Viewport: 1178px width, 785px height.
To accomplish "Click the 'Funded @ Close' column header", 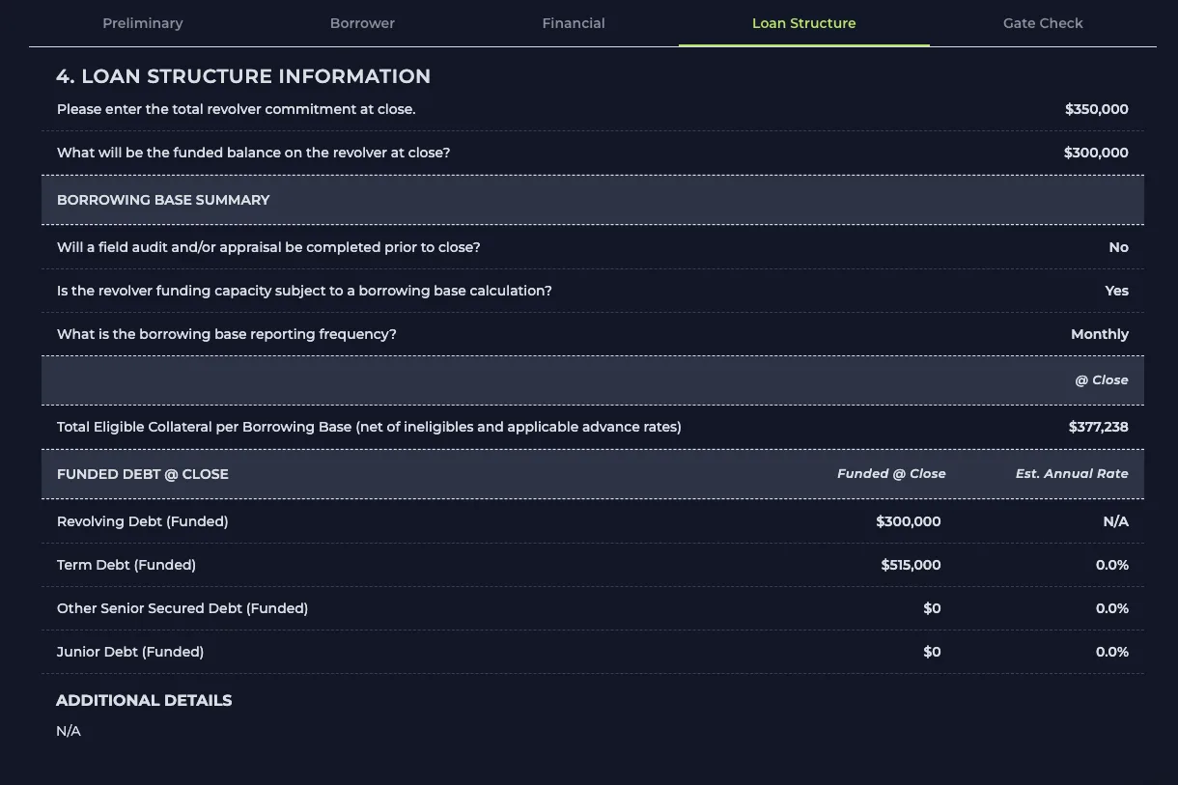I will [x=891, y=474].
